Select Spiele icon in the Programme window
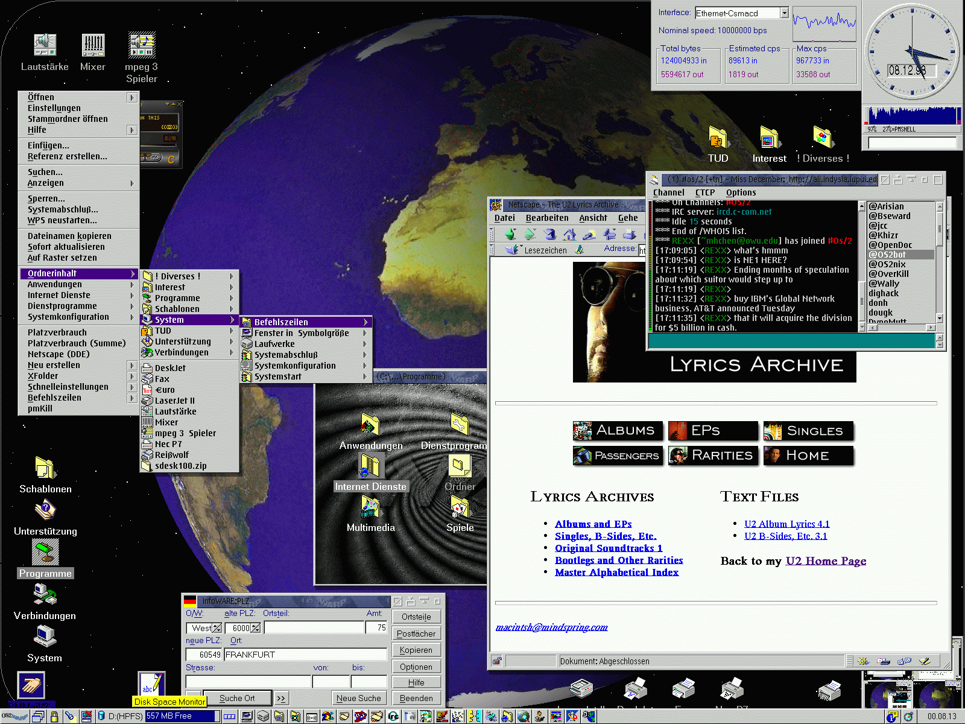This screenshot has width=965, height=724. click(460, 507)
